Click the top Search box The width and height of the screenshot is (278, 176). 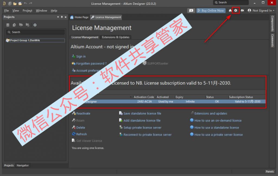pos(231,2)
